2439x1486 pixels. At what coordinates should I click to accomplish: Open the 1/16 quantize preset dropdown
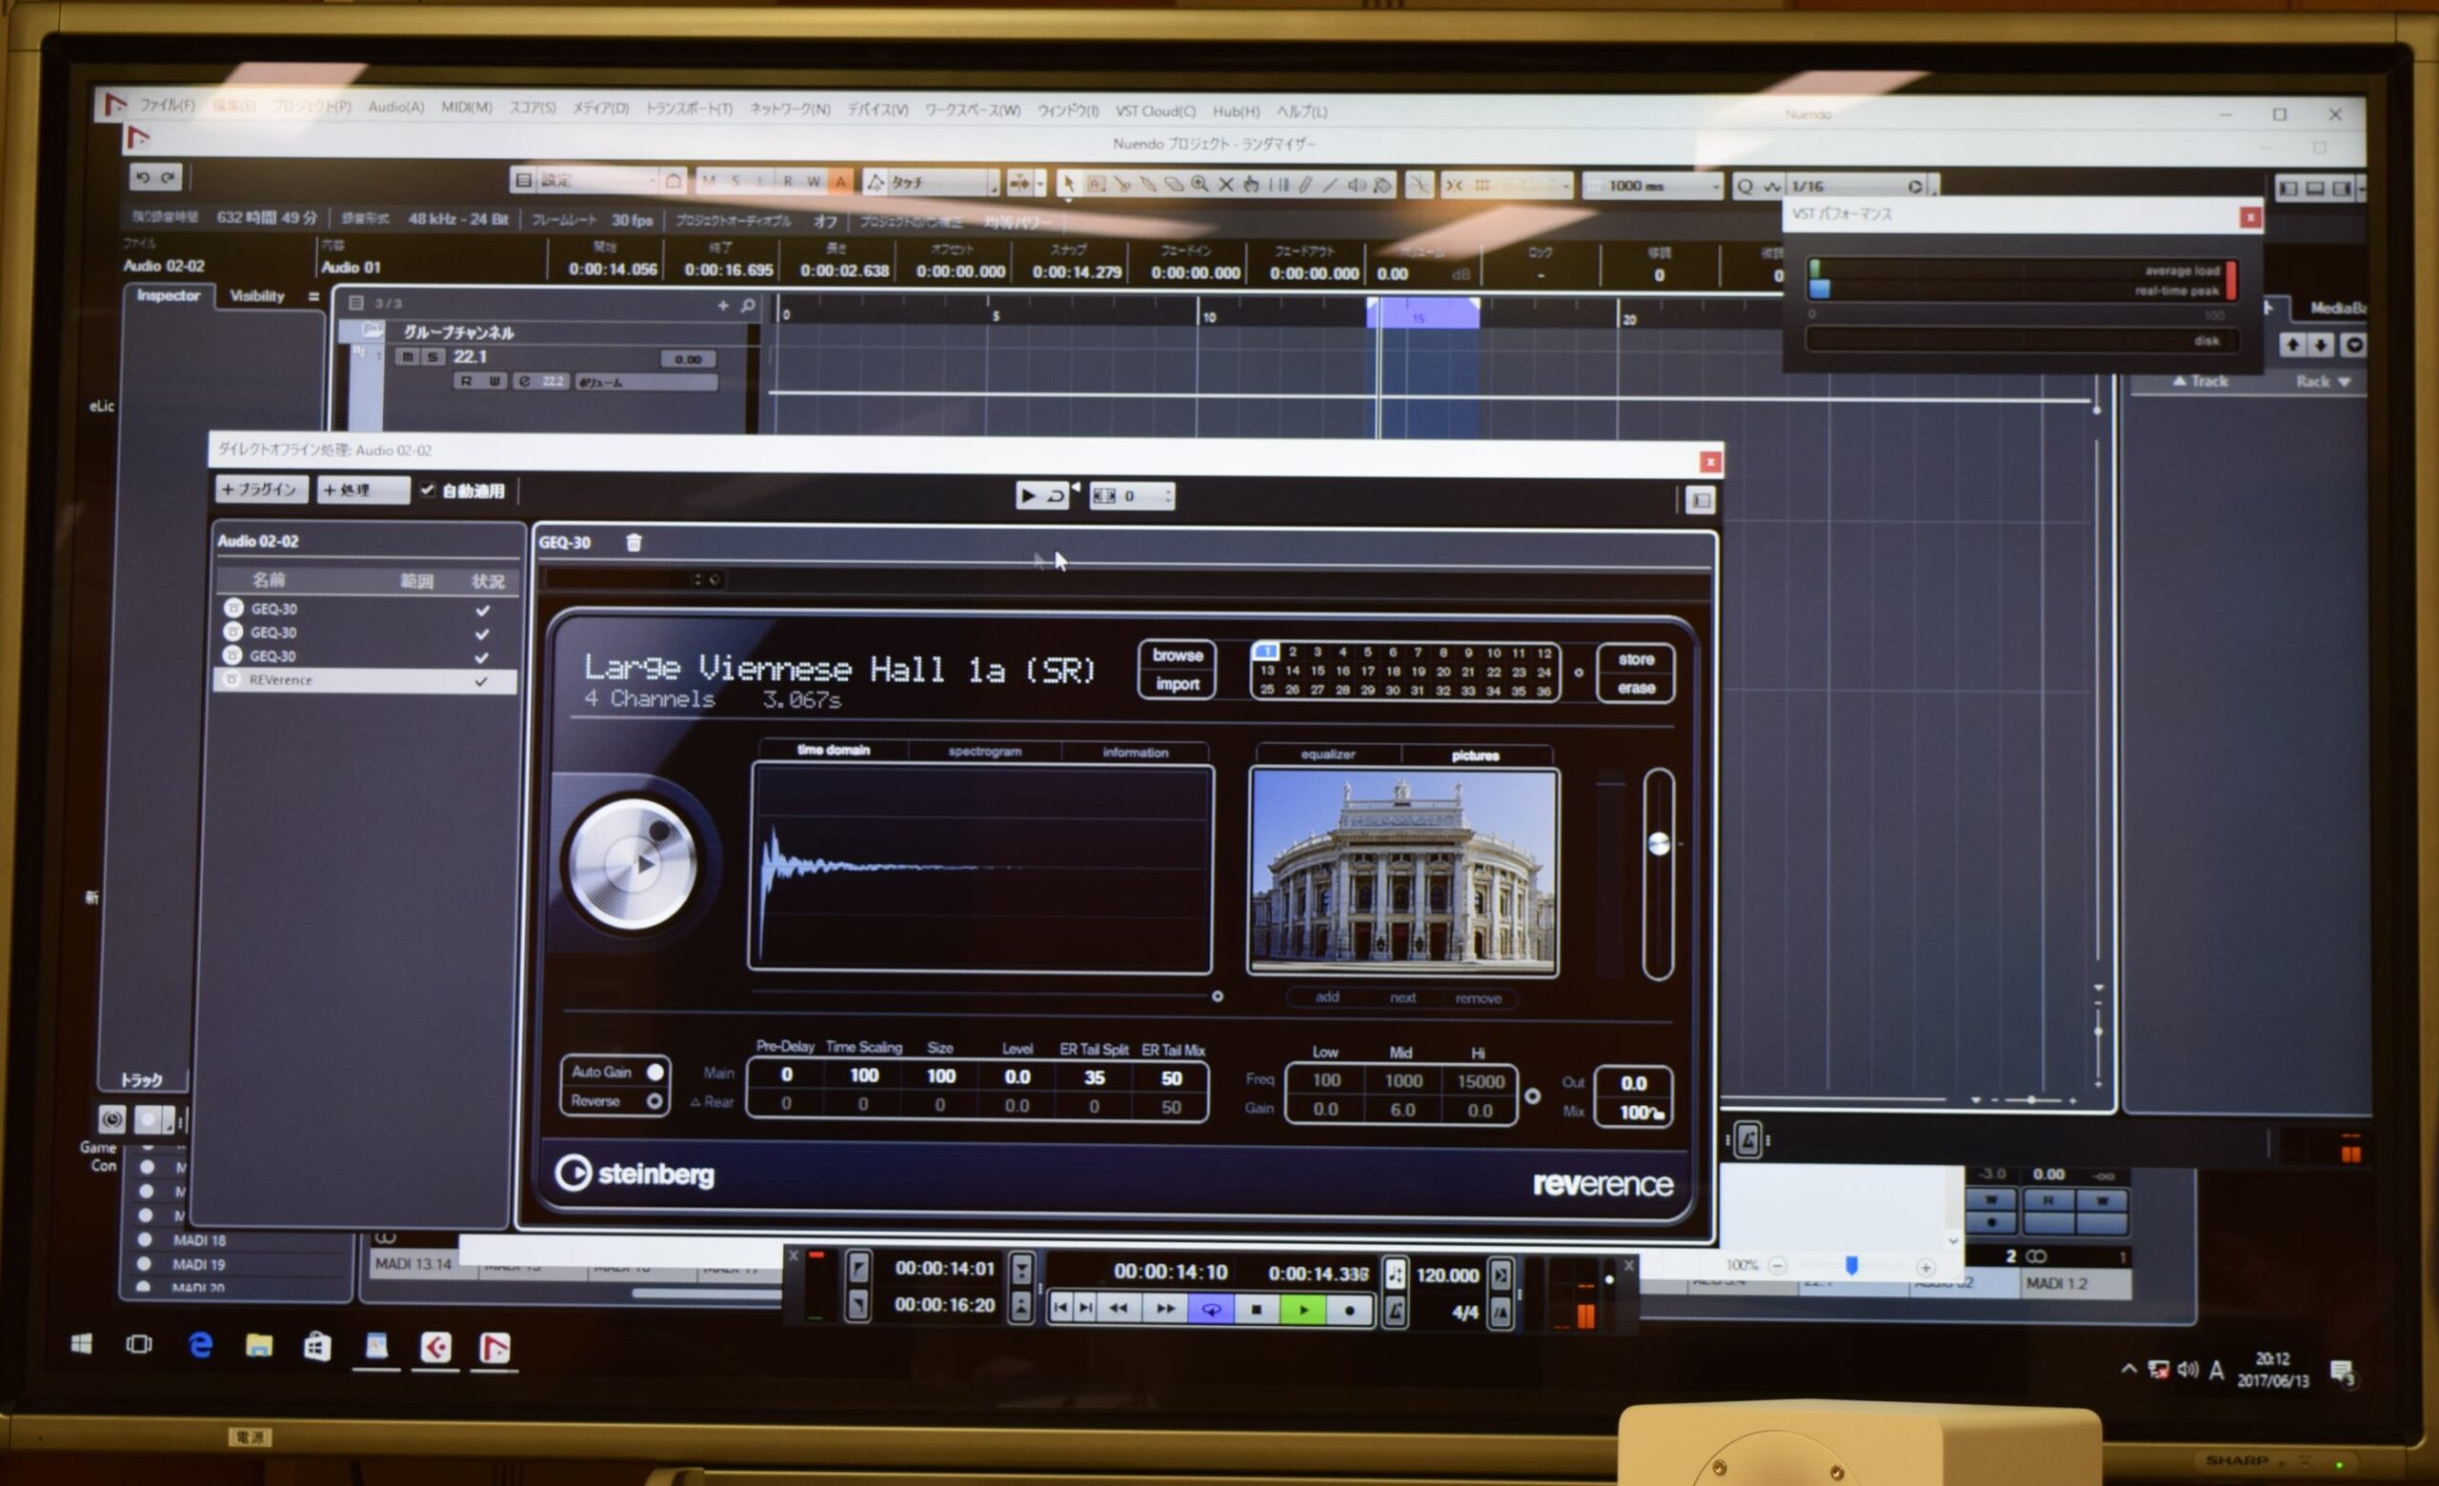1856,186
